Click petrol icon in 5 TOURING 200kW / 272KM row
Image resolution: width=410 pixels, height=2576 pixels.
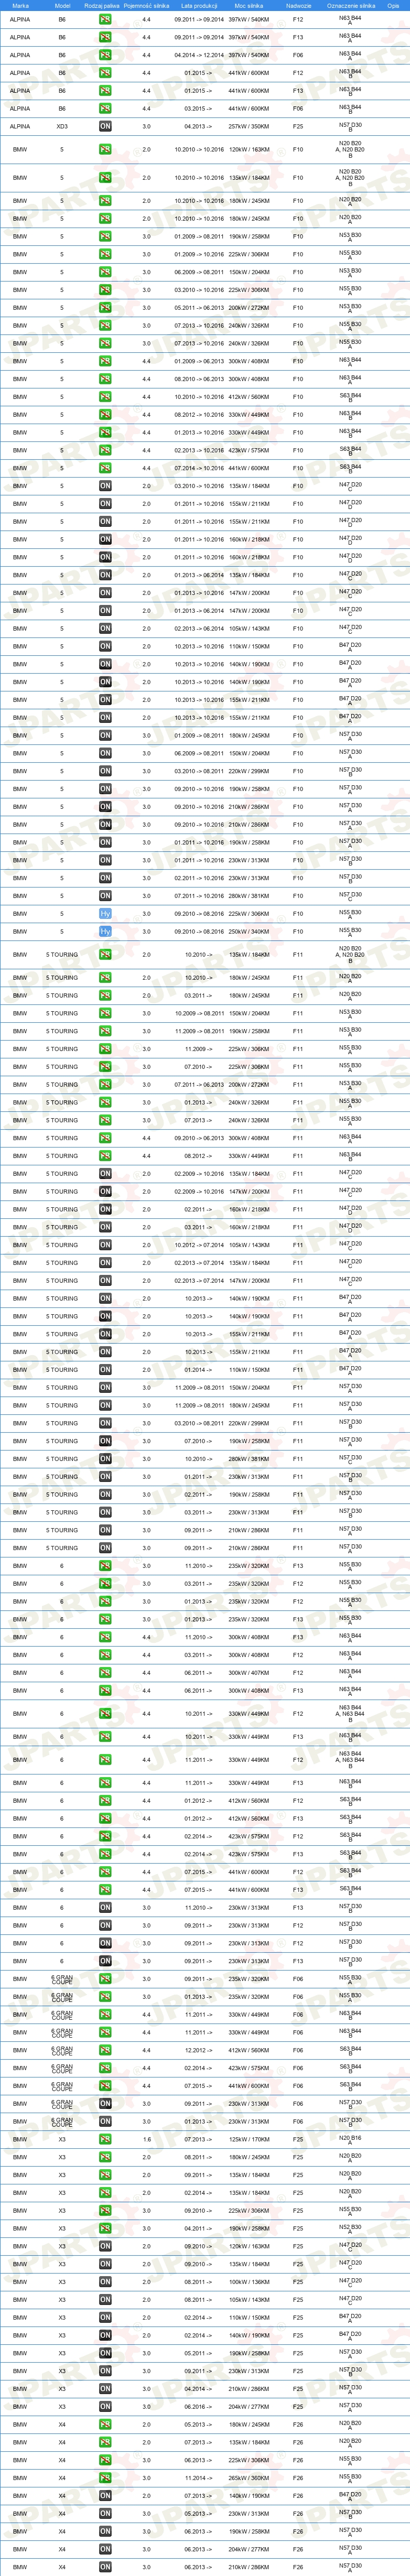coord(105,1085)
